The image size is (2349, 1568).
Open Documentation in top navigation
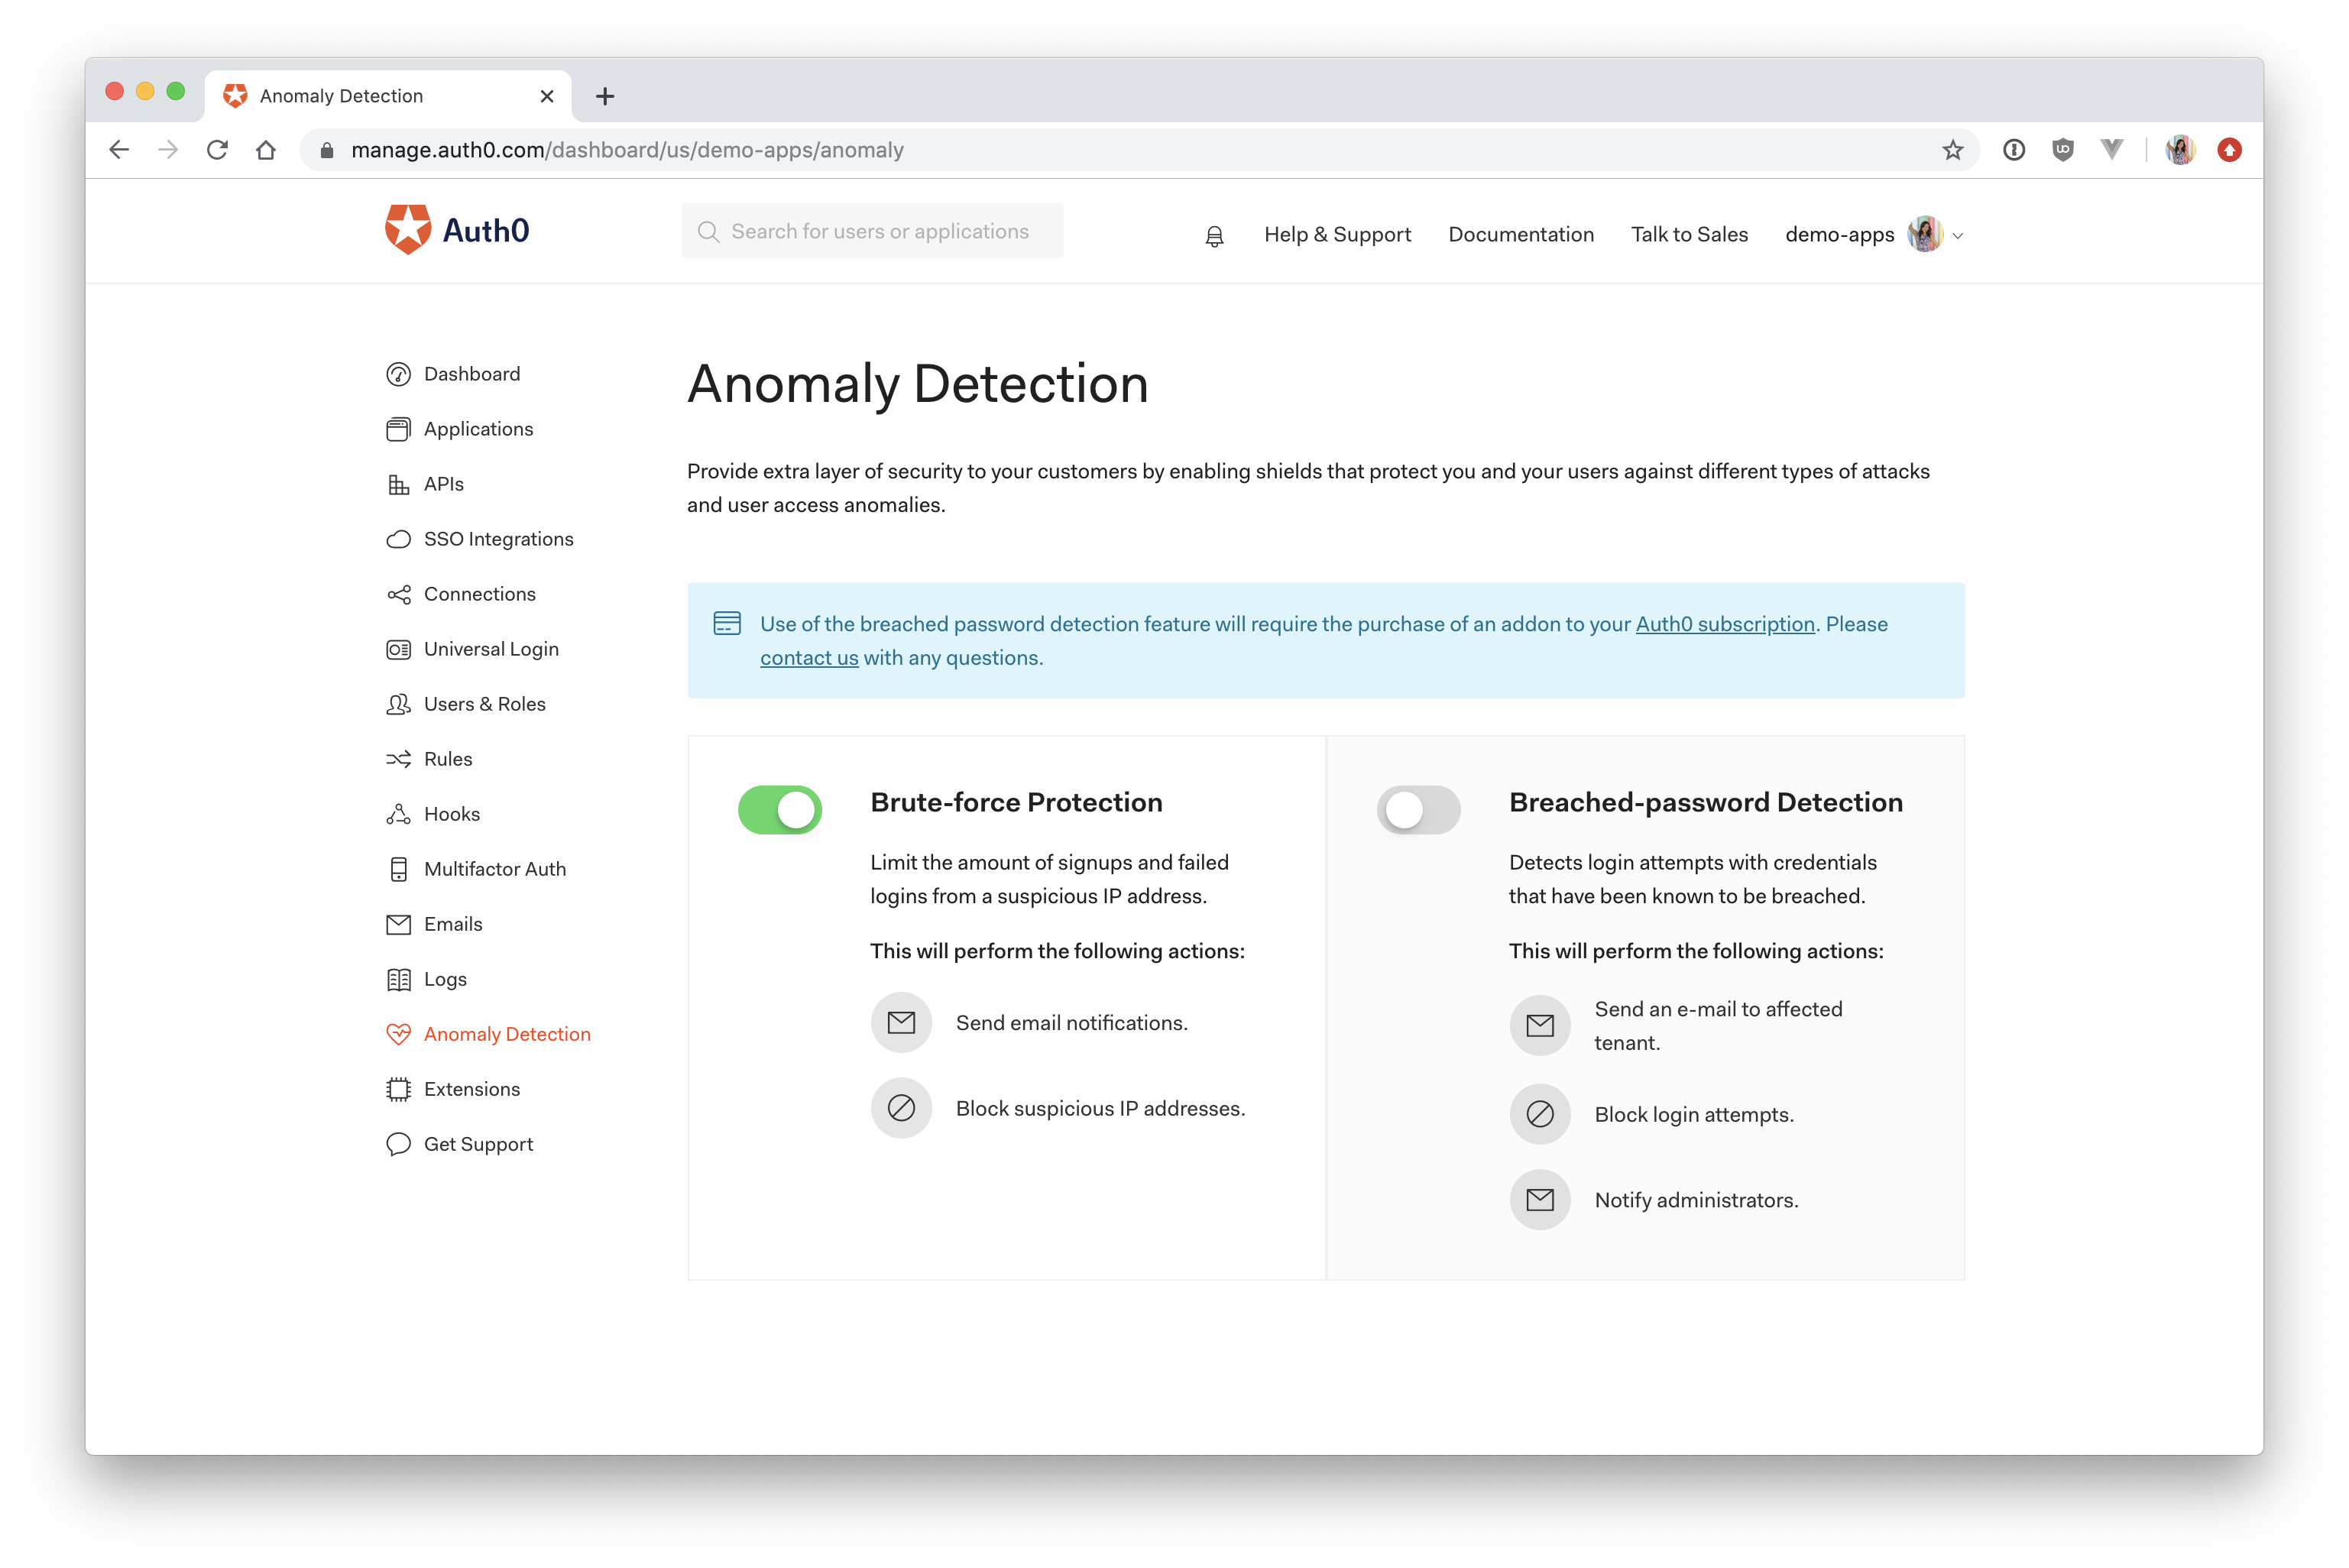coord(1520,234)
